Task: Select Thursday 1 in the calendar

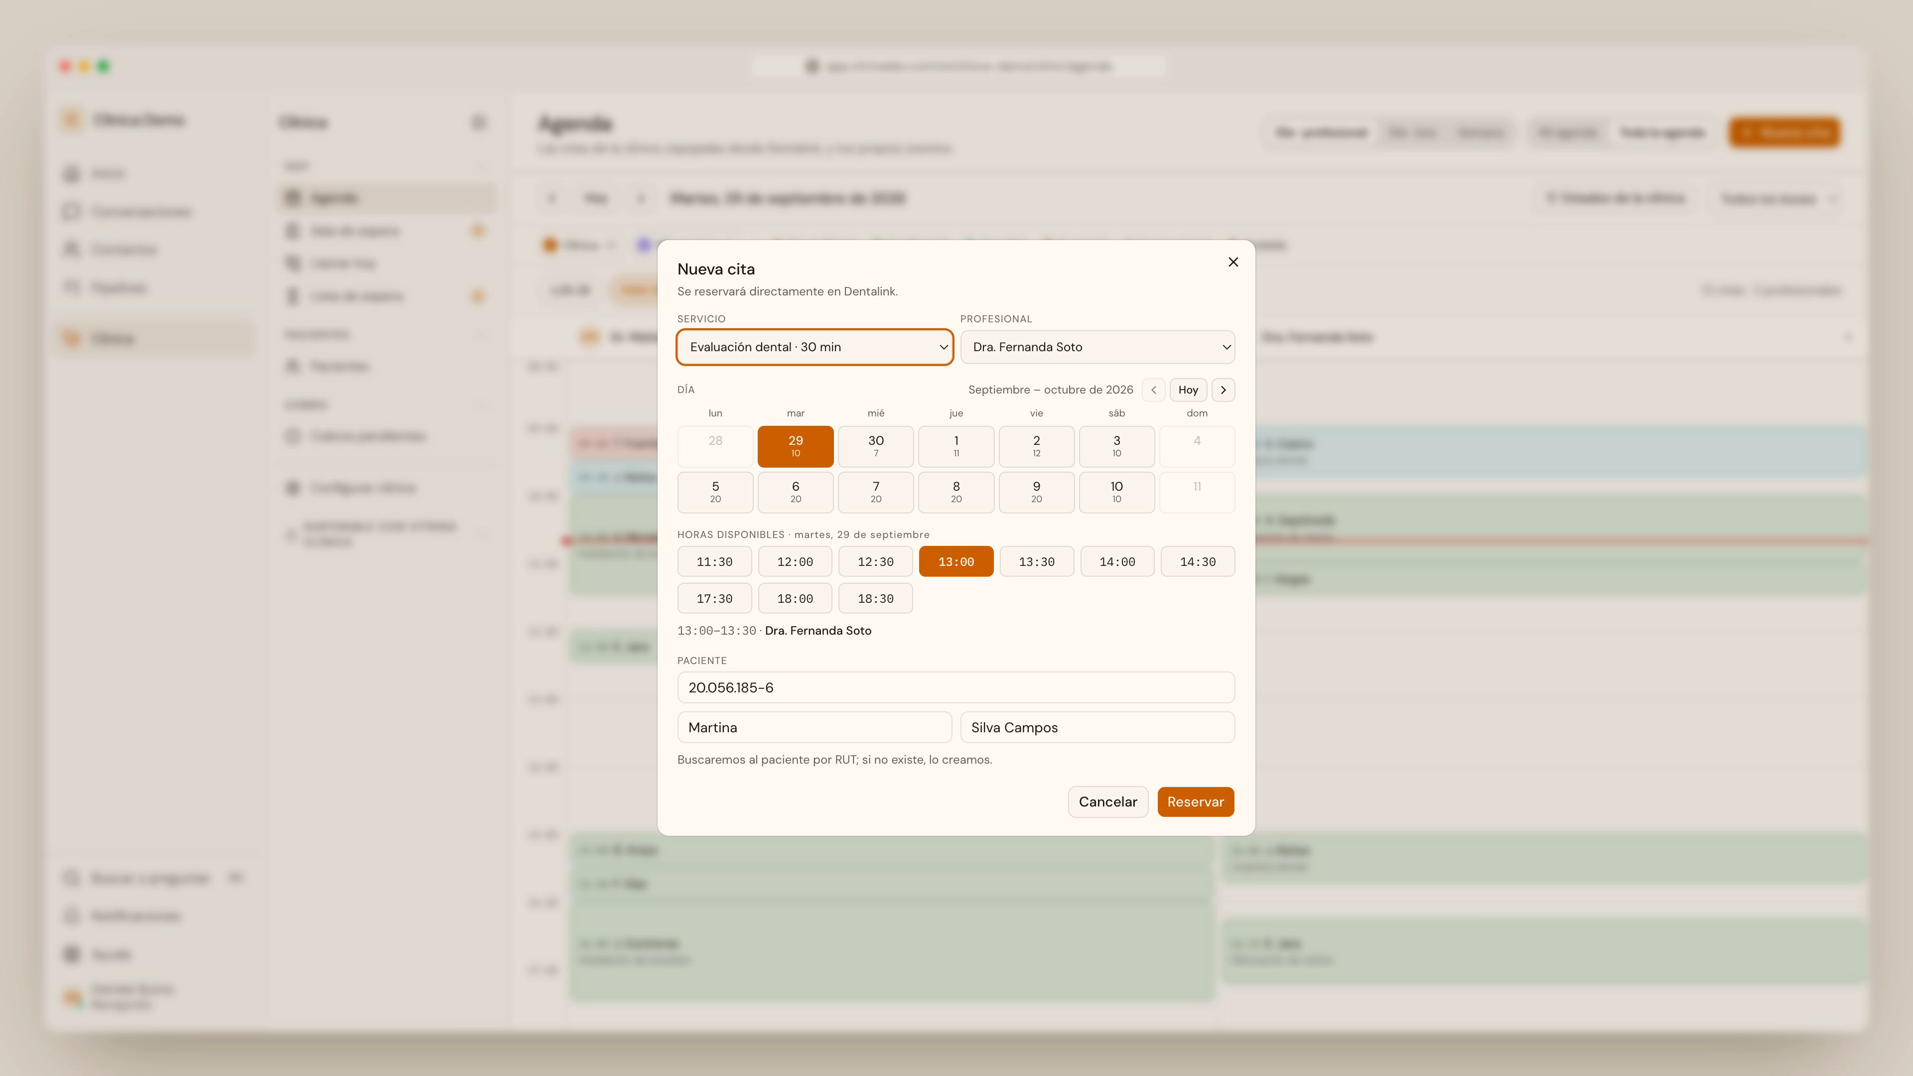Action: pyautogui.click(x=956, y=446)
